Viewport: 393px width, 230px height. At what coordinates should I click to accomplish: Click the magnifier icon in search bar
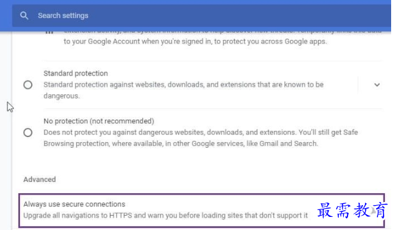[x=24, y=16]
